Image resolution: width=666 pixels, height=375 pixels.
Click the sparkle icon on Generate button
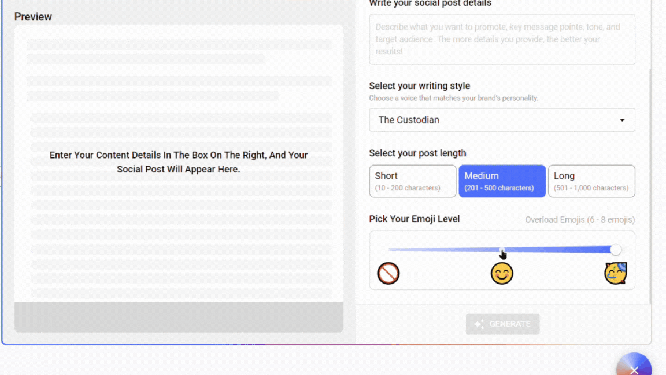479,324
